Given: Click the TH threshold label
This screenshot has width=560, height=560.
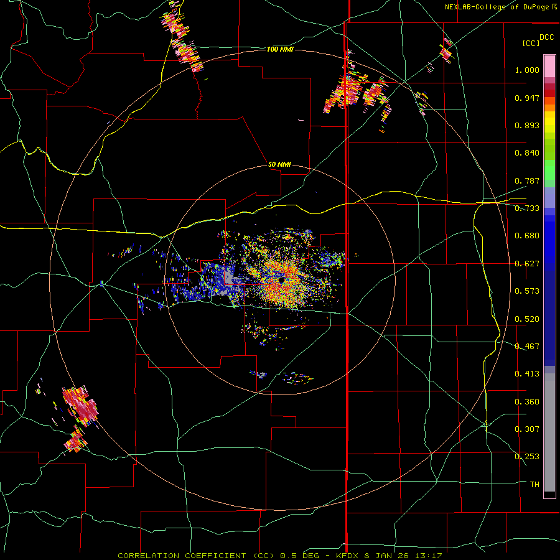Looking at the screenshot, I should pyautogui.click(x=534, y=484).
